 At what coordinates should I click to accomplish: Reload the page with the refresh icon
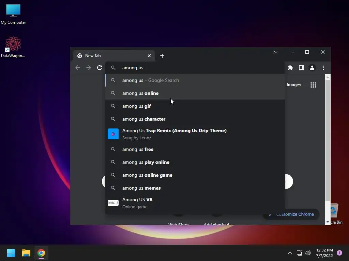point(100,68)
